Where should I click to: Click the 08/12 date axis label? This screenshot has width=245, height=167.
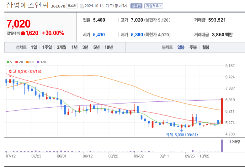coord(88,156)
